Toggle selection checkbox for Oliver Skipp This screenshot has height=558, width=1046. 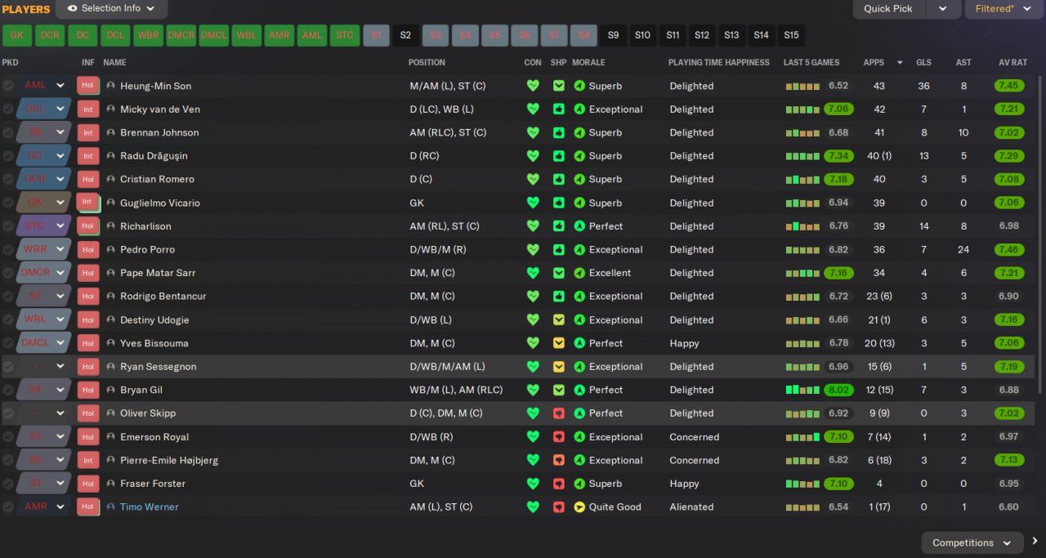click(x=8, y=413)
